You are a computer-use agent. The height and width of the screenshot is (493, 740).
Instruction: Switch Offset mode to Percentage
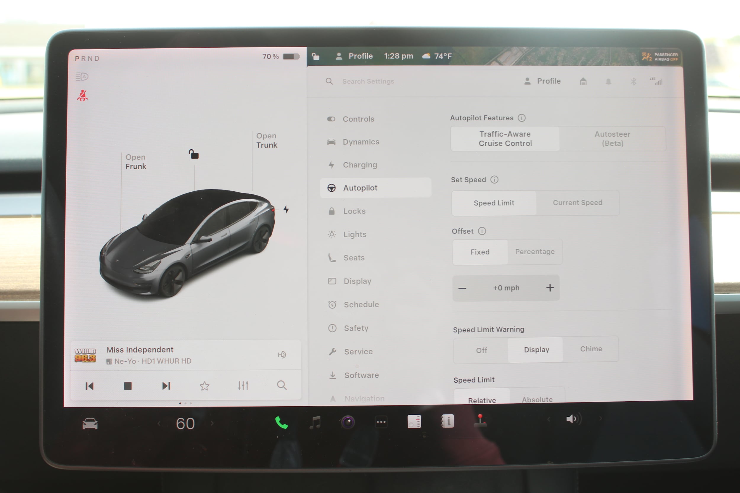point(535,252)
